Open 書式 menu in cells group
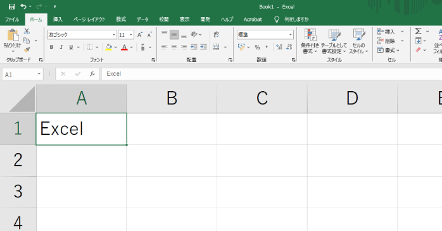The image size is (442, 231). (389, 51)
